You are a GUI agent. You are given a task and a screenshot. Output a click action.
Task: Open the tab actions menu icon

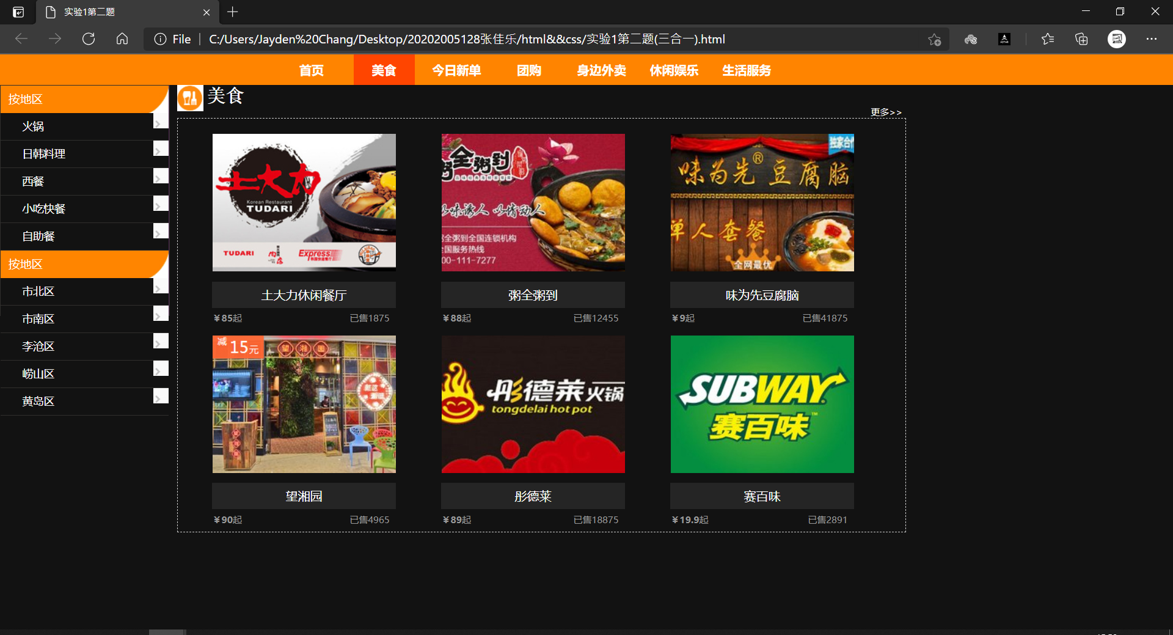point(18,12)
